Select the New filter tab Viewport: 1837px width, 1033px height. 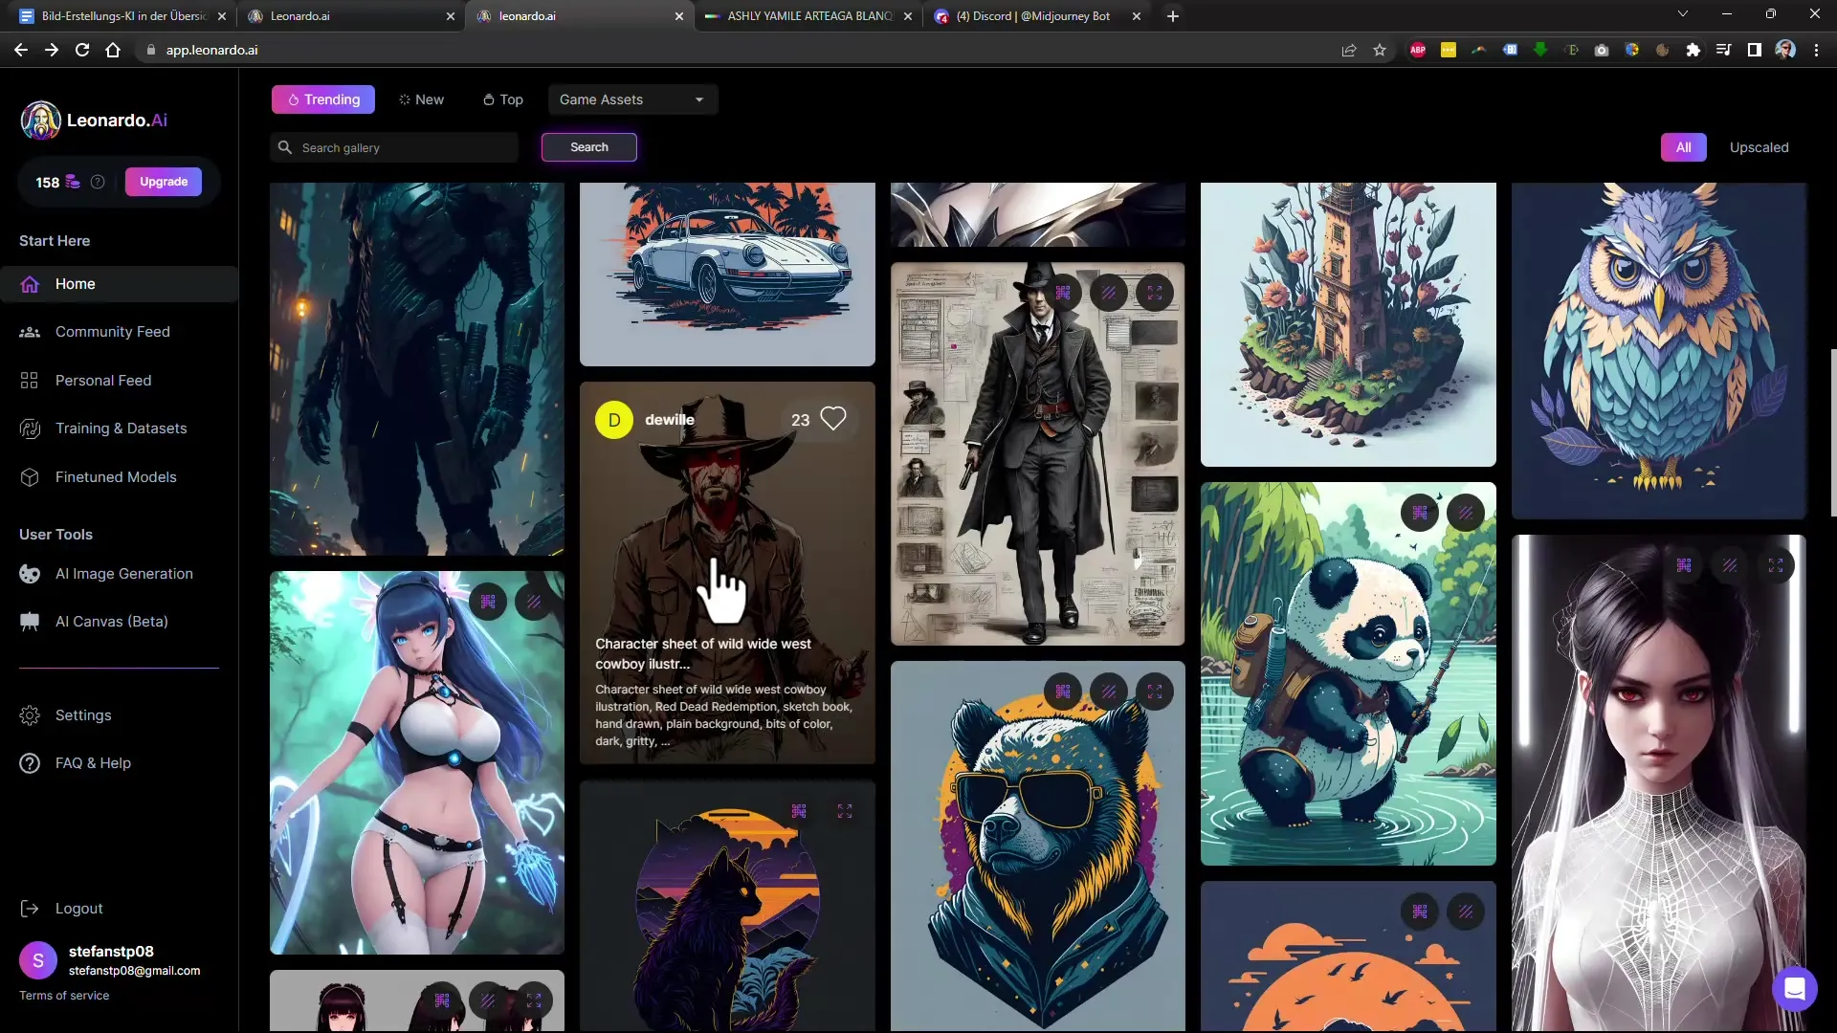coord(422,99)
